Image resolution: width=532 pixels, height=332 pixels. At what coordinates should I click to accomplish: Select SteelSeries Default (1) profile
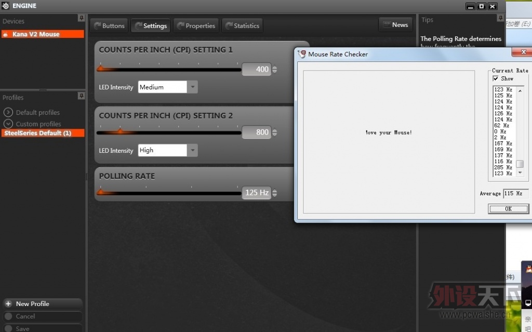[43, 133]
